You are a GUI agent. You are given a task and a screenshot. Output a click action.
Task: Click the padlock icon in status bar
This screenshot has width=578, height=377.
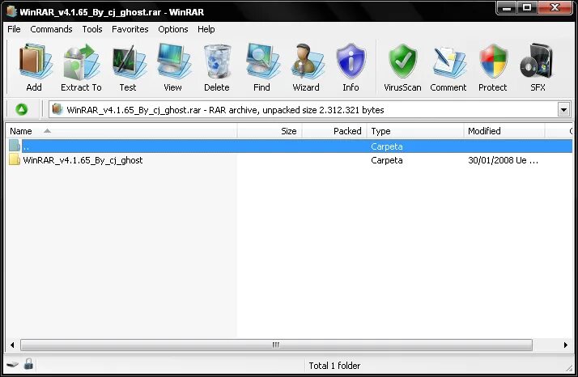(x=28, y=364)
